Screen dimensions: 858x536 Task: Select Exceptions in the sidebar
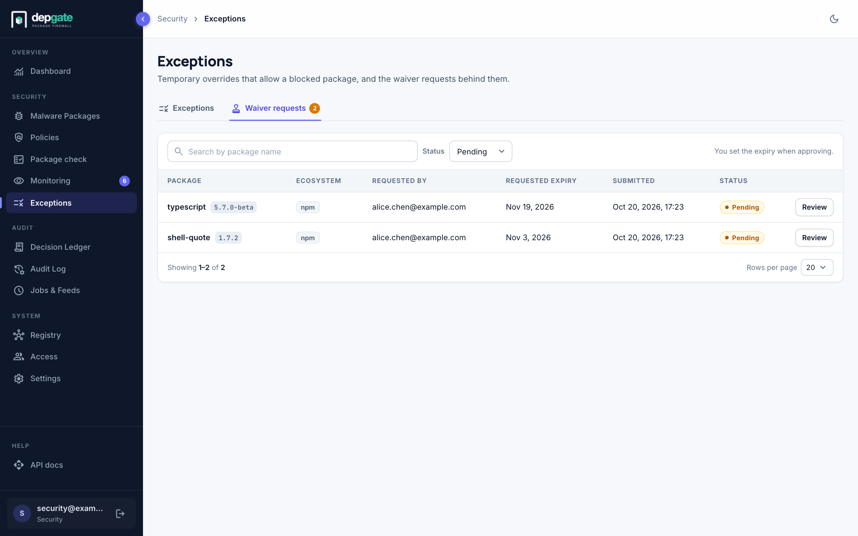71,203
